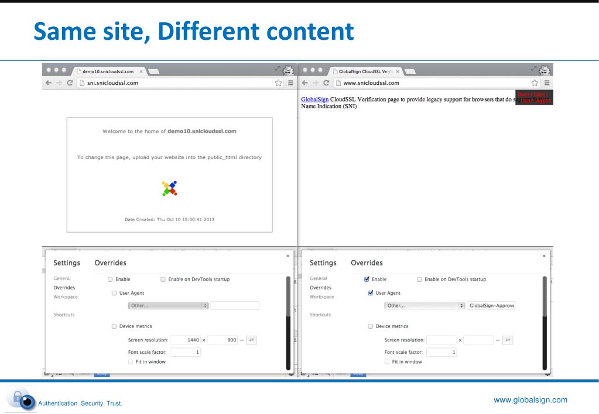
Task: Open Chrome menu in right browser window
Action: pos(547,83)
